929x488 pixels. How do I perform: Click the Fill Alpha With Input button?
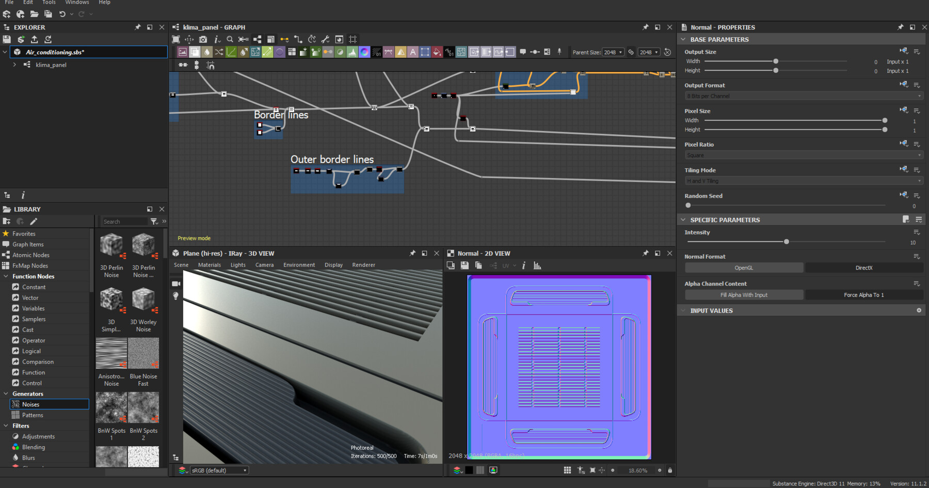click(x=744, y=294)
